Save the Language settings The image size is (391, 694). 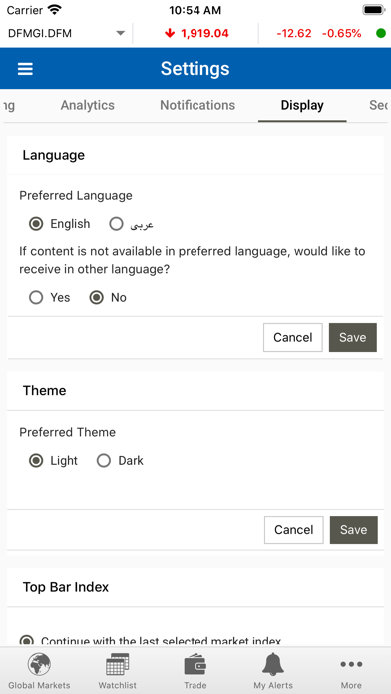pos(353,338)
